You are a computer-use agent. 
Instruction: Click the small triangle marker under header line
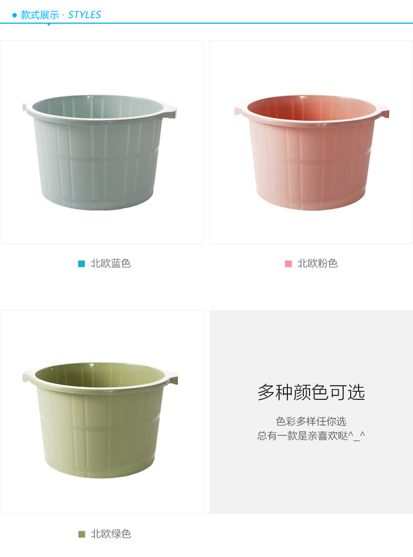coord(49,24)
